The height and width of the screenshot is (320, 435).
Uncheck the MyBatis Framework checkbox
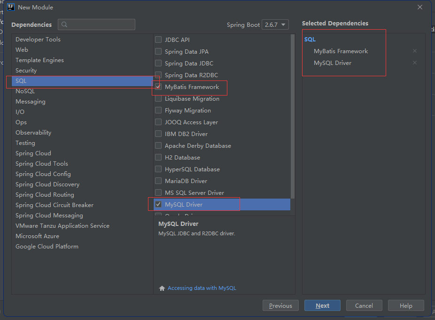pos(158,87)
